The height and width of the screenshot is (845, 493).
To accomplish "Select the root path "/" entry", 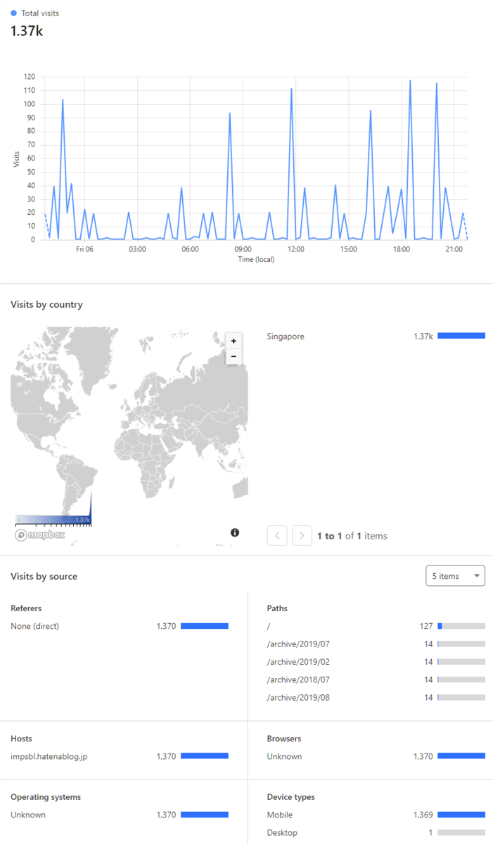I will (x=376, y=626).
